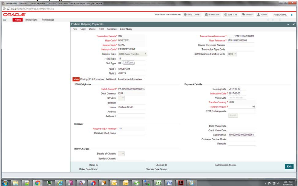Click the Field 1 input showing SHUBHAM
Image resolution: width=298 pixels, height=186 pixels.
point(131,69)
